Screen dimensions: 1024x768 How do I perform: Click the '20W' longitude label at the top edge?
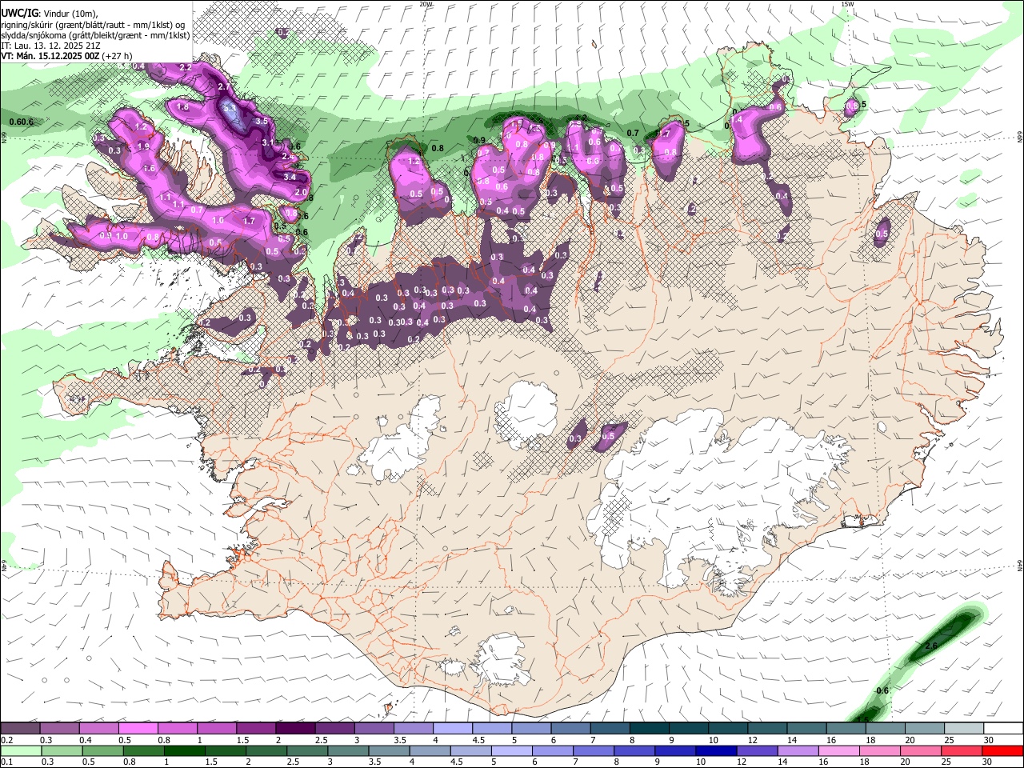tap(426, 4)
